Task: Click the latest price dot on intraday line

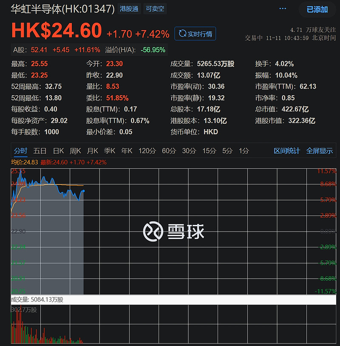Action: 83,191
